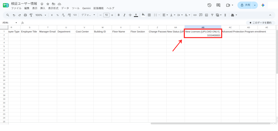
Task: Select cell containing 1010400001
Action: pyautogui.click(x=203, y=35)
